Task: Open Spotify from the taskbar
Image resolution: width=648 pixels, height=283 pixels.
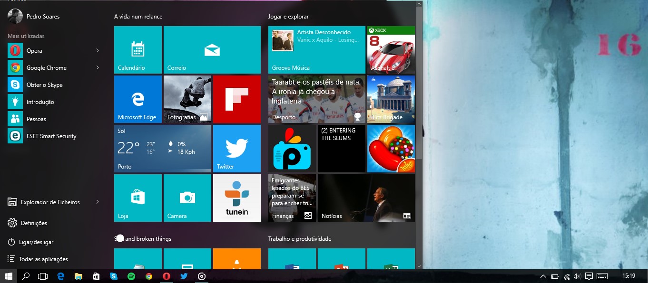Action: pos(131,276)
